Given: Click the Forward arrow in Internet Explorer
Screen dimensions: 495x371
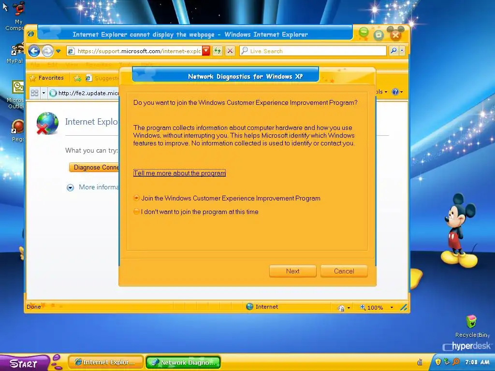Looking at the screenshot, I should (x=48, y=51).
